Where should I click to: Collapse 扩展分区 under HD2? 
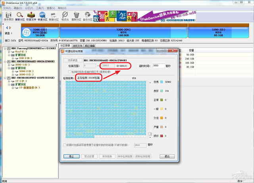point(9,85)
